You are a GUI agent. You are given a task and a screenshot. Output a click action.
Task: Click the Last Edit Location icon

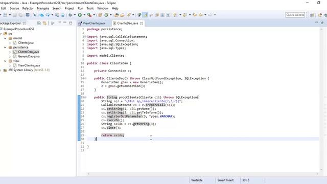click(x=195, y=15)
